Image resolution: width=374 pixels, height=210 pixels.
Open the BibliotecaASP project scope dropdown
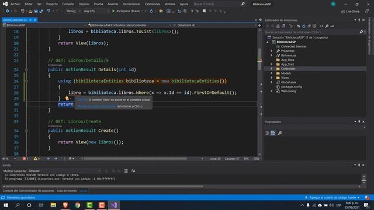(44, 25)
